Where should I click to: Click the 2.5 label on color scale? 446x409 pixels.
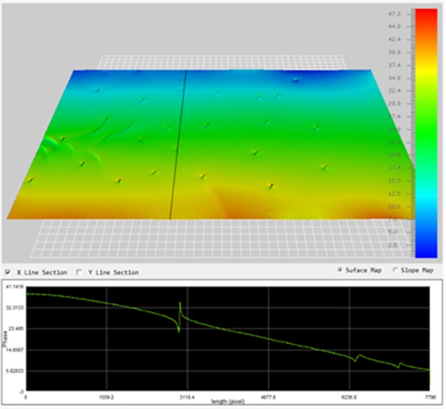point(396,246)
